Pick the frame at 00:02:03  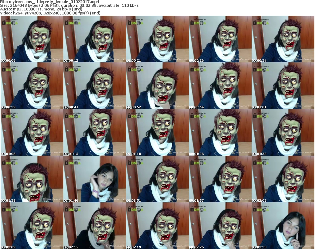pyautogui.click(x=283, y=179)
